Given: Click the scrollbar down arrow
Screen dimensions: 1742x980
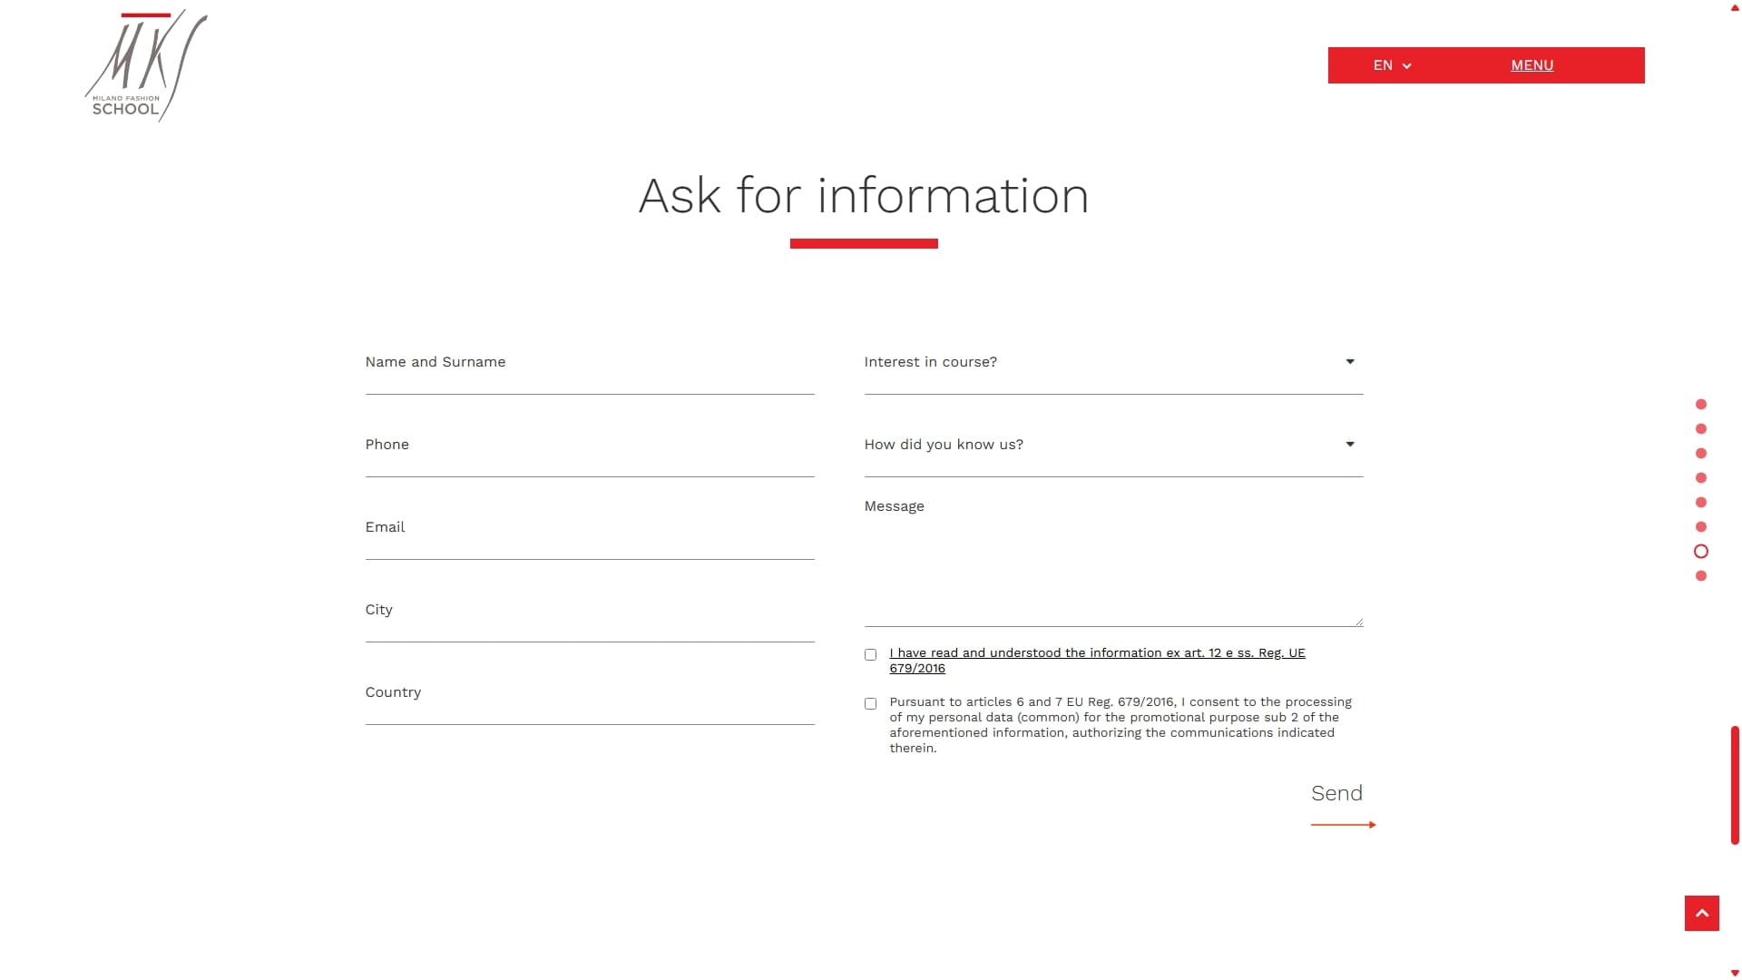Looking at the screenshot, I should click(1735, 974).
